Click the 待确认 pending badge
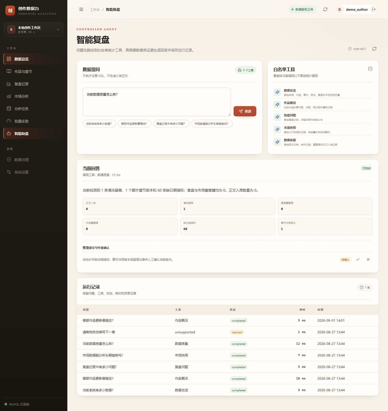The image size is (388, 411). 345,260
